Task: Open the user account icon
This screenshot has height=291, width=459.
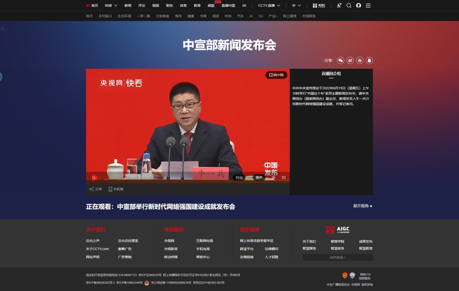Action: pyautogui.click(x=359, y=5)
